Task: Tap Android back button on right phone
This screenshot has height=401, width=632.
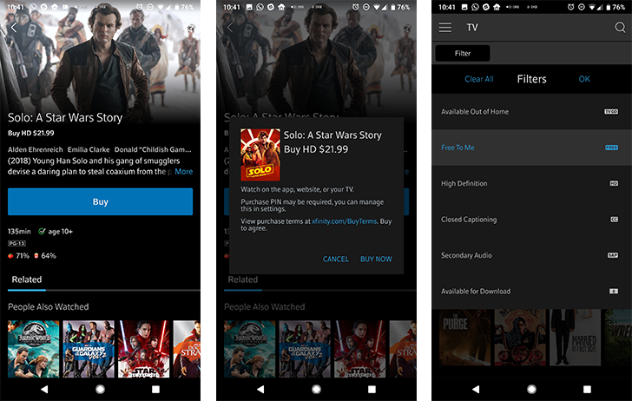Action: (476, 389)
